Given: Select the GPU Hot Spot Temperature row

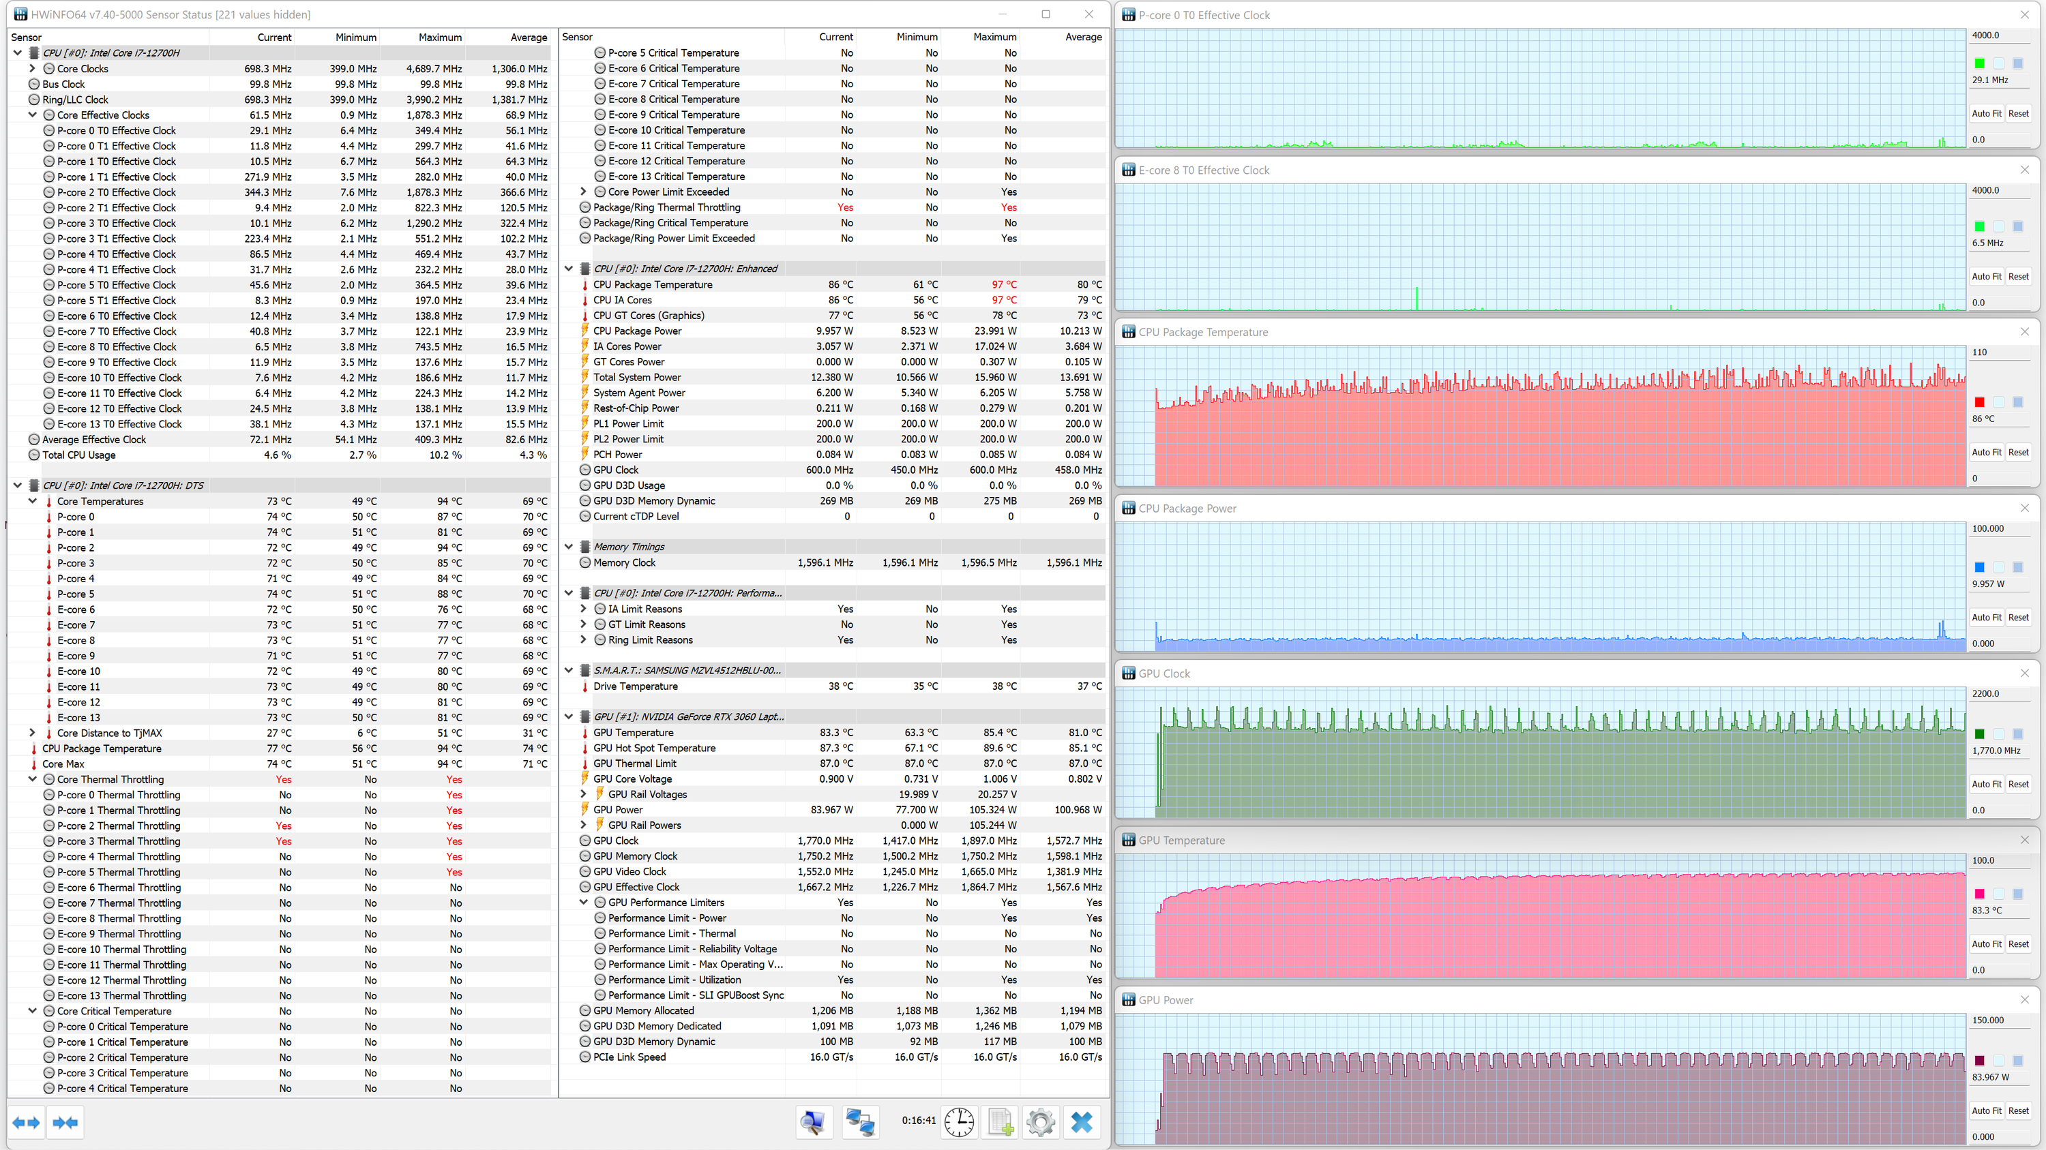Looking at the screenshot, I should click(653, 748).
